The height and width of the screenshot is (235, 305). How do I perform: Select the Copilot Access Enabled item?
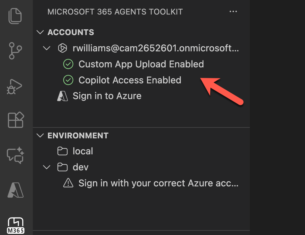pyautogui.click(x=130, y=80)
